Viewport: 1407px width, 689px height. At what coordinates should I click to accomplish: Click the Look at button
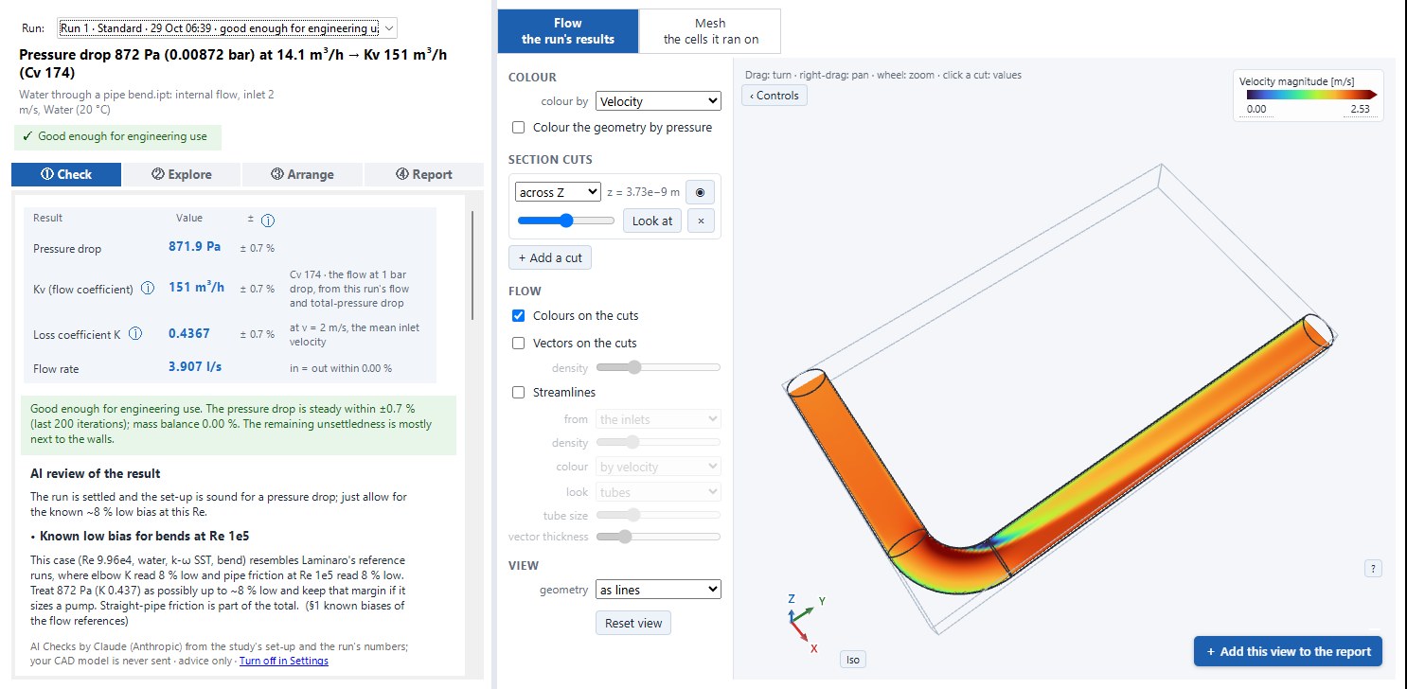tap(652, 221)
